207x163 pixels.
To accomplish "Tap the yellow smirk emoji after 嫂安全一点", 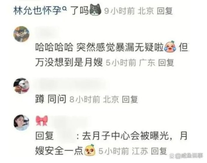I will 90,150.
